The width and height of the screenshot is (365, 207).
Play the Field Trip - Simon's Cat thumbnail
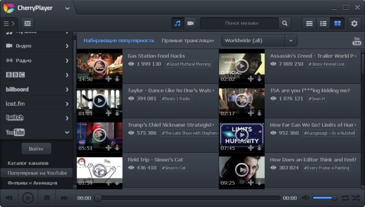(x=99, y=170)
